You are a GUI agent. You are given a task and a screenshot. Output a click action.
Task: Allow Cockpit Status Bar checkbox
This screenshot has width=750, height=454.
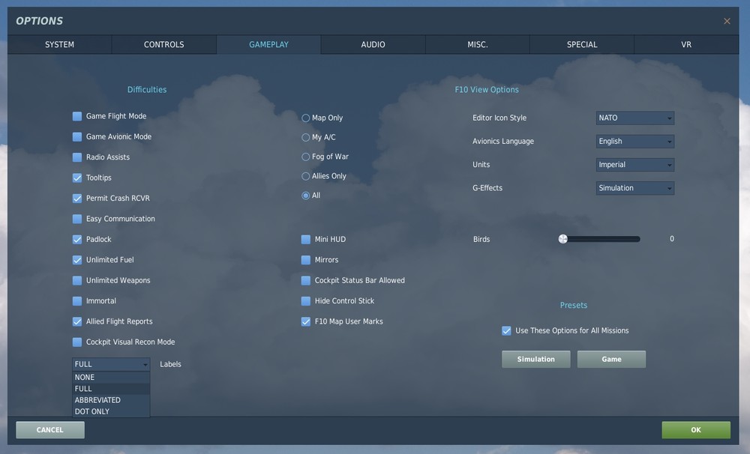306,280
